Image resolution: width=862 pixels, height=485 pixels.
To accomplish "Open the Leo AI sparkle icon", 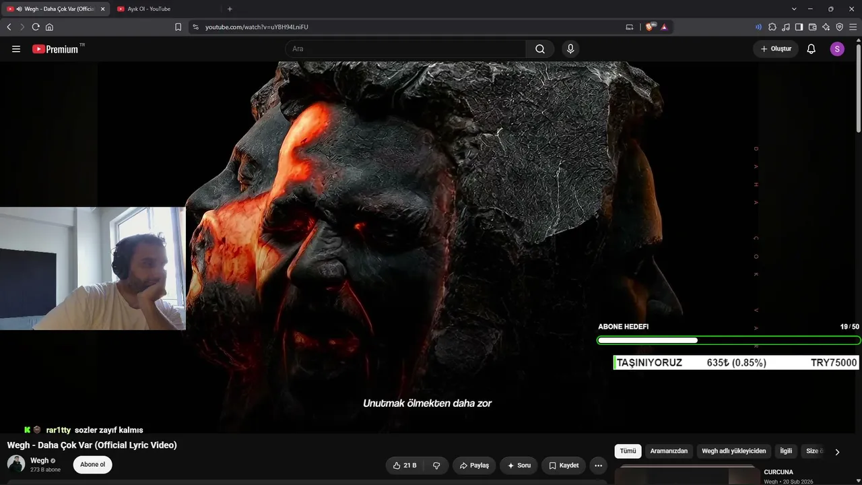I will pyautogui.click(x=826, y=27).
